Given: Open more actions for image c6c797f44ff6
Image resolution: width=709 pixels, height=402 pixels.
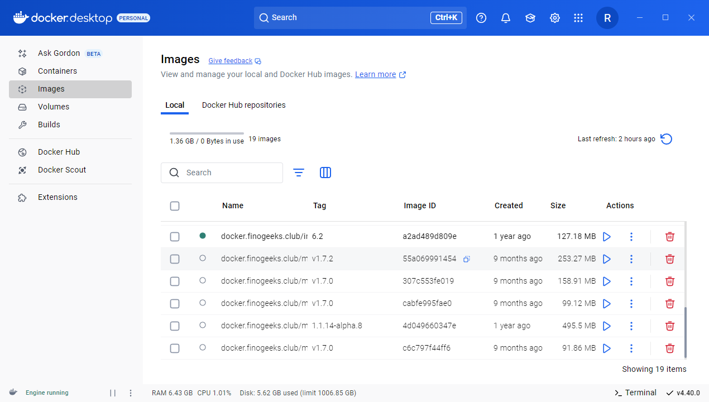Looking at the screenshot, I should coord(631,348).
